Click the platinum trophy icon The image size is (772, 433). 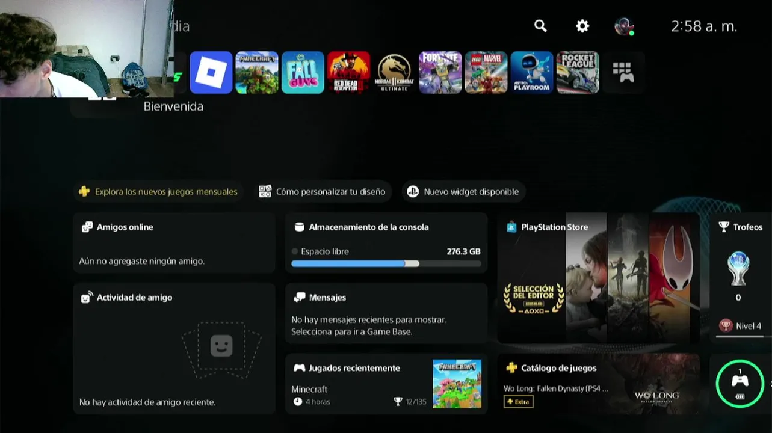[738, 268]
